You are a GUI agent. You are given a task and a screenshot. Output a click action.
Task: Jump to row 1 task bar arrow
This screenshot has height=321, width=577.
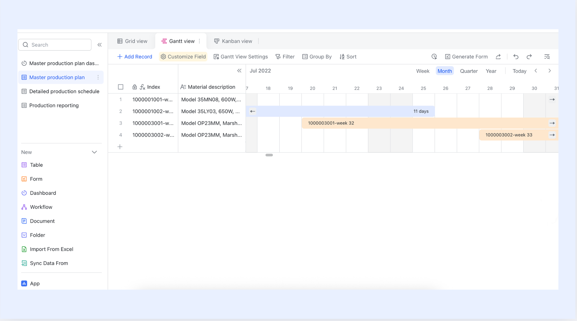click(x=552, y=99)
